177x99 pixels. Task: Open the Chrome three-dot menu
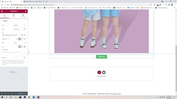[x=175, y=5]
